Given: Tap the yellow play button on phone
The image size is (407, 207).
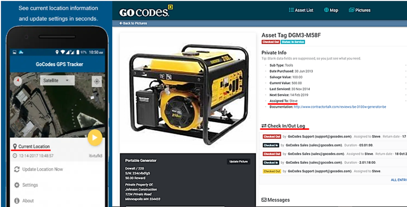Looking at the screenshot, I should (x=95, y=137).
